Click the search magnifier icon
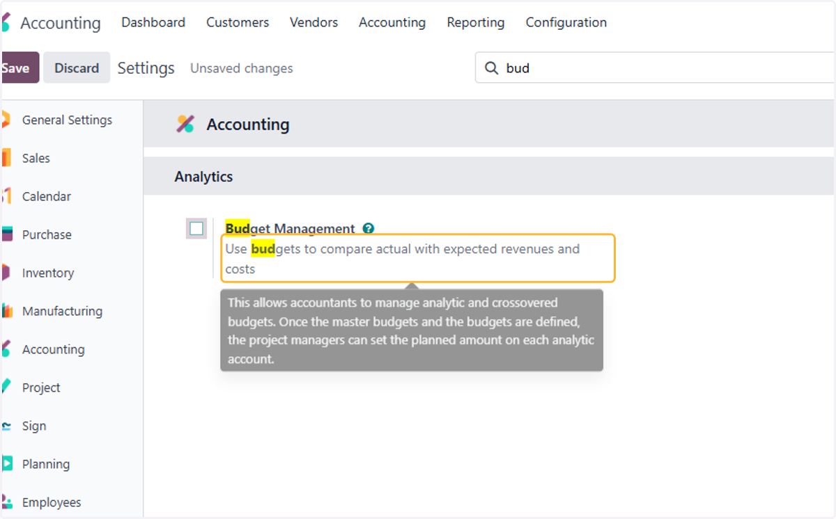 click(491, 68)
